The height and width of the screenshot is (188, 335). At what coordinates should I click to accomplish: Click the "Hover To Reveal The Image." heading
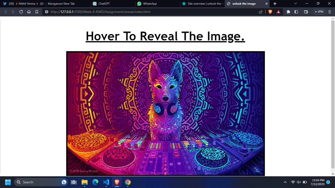[x=165, y=36]
